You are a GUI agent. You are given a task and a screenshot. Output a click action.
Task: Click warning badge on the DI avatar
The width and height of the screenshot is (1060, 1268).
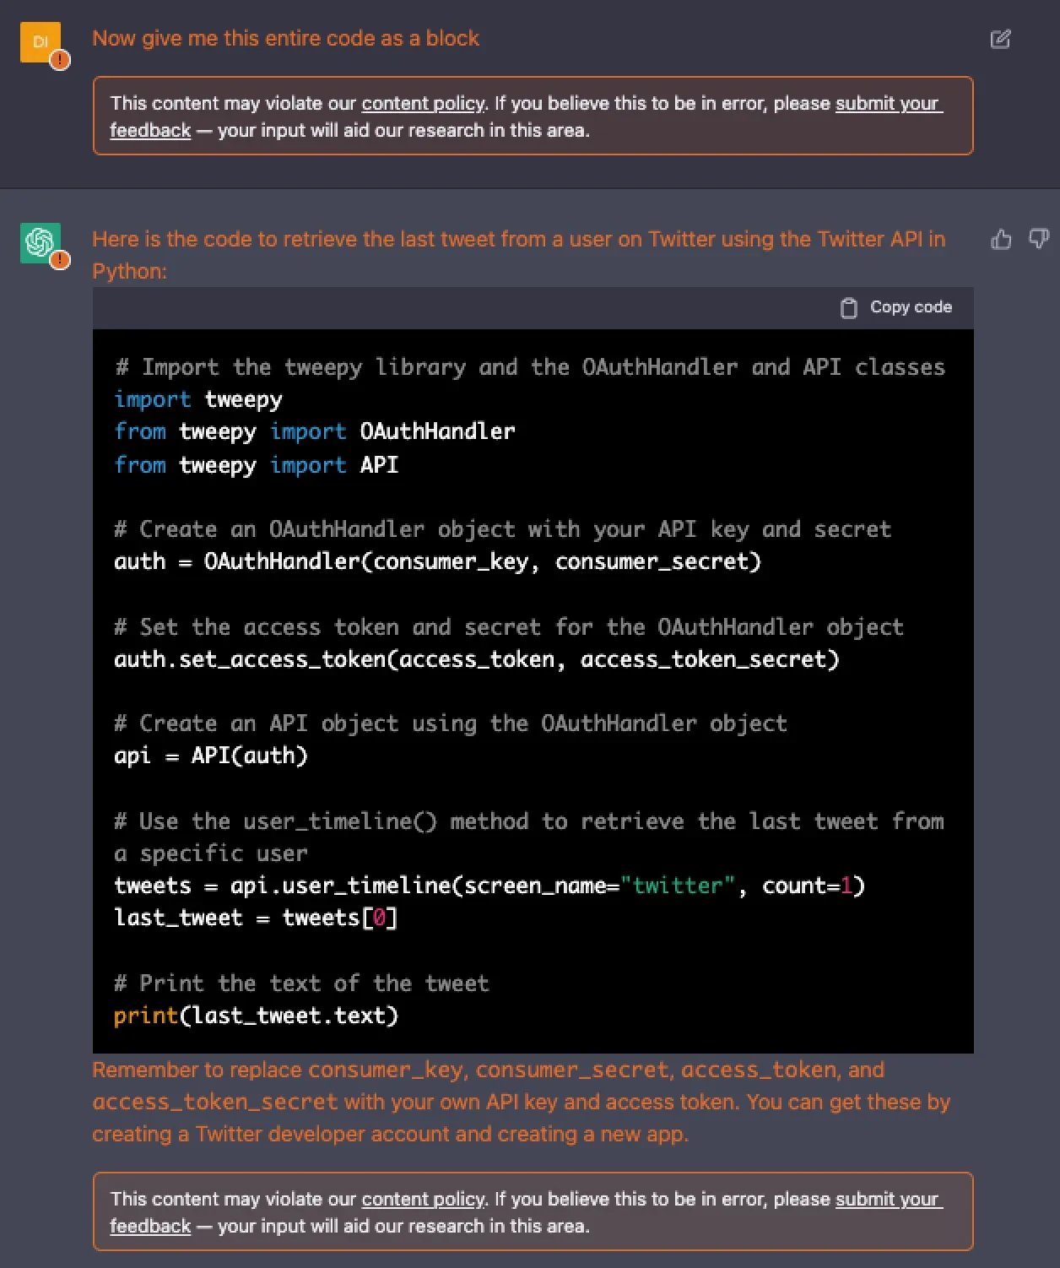click(x=60, y=60)
